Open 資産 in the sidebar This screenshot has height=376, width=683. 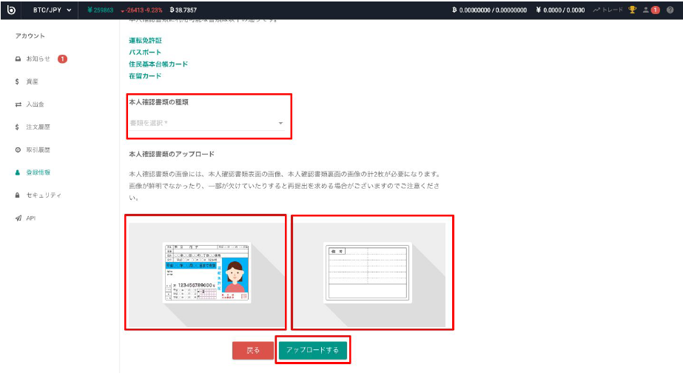(33, 81)
